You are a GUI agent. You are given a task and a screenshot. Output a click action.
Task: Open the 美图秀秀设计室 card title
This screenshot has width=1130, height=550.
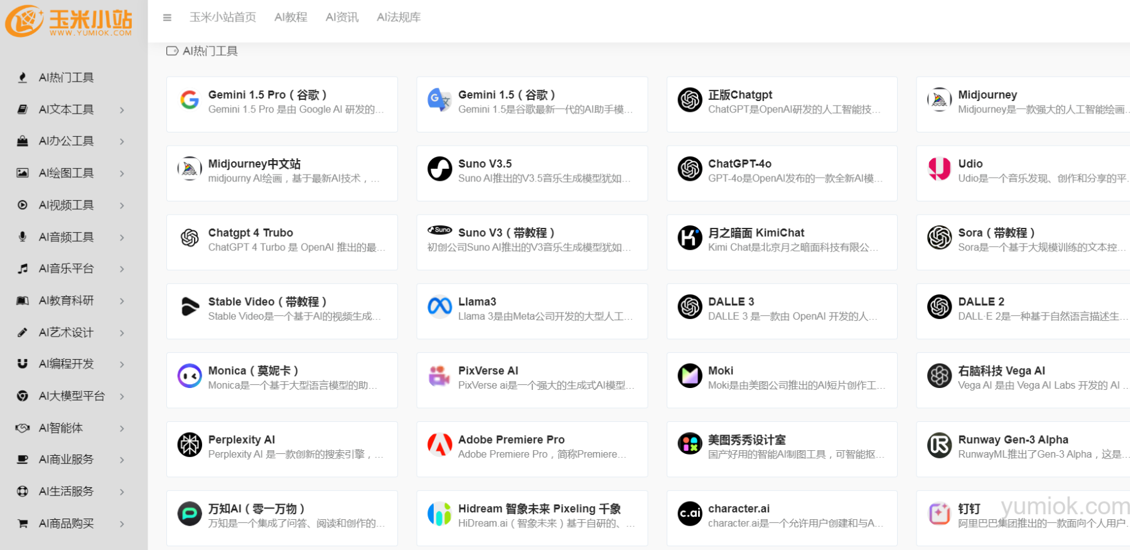tap(747, 440)
